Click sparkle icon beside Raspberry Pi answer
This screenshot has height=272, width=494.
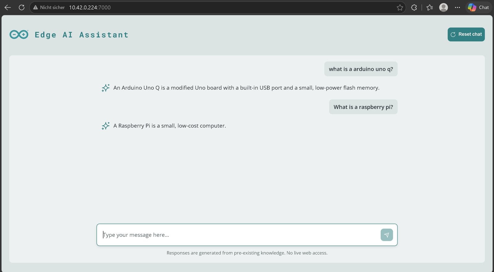point(106,126)
